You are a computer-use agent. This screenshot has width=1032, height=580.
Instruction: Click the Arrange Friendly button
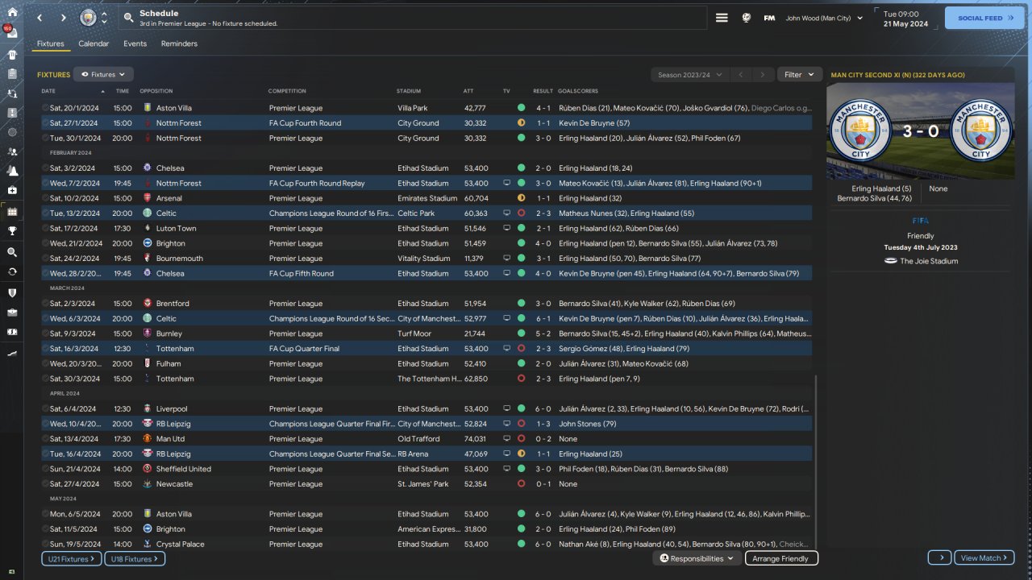tap(781, 558)
